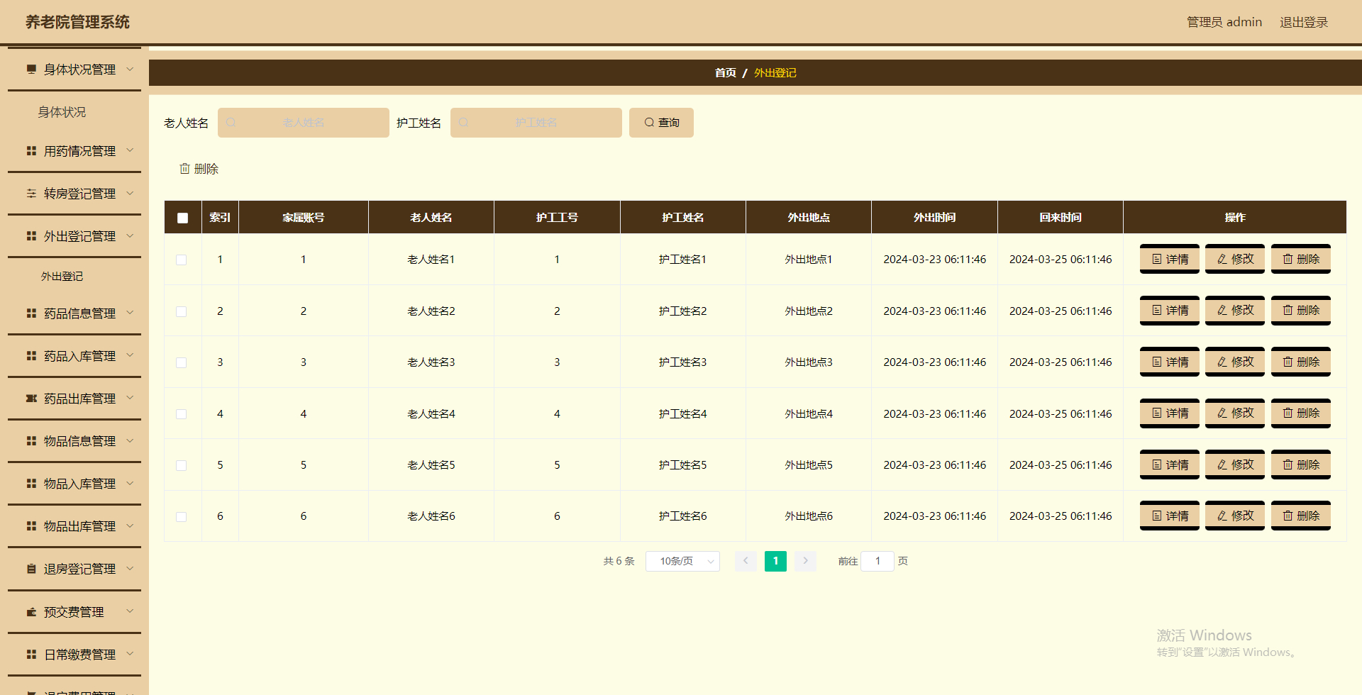The image size is (1362, 695).
Task: Click the grid icon beside 药品入库管理
Action: tap(31, 355)
